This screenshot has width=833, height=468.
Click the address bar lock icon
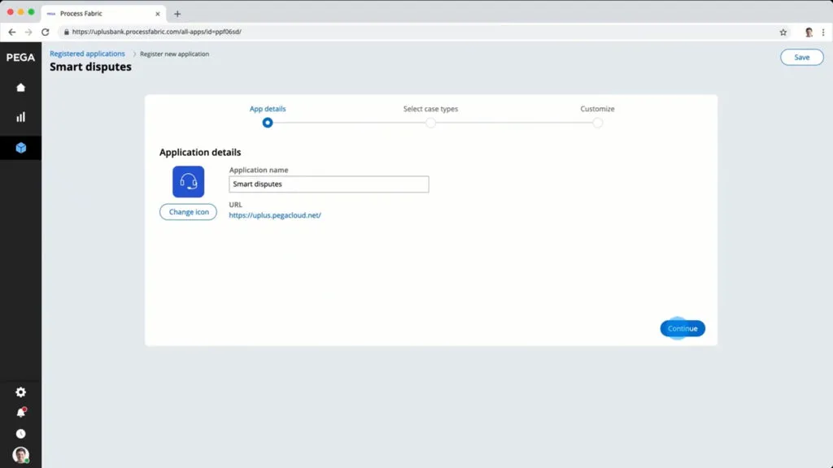click(67, 32)
